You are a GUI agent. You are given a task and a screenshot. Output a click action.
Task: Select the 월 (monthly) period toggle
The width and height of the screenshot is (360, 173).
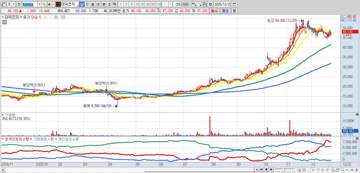[92, 4]
